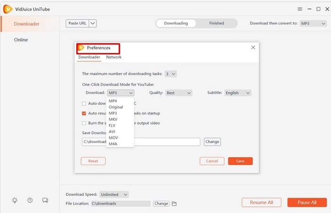The width and height of the screenshot is (331, 213).
Task: Toggle the Auto download checkbox
Action: pyautogui.click(x=84, y=104)
